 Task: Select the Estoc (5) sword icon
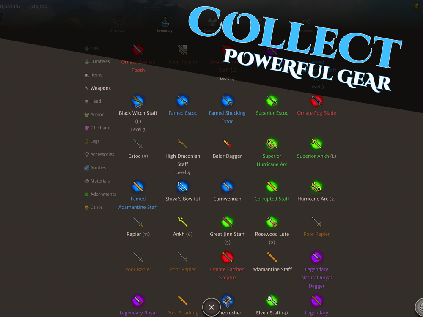point(138,144)
